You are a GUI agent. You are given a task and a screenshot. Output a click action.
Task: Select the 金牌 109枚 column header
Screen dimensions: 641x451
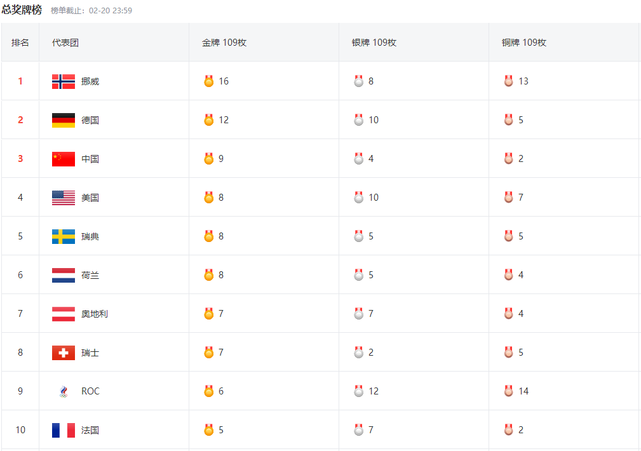[x=224, y=43]
